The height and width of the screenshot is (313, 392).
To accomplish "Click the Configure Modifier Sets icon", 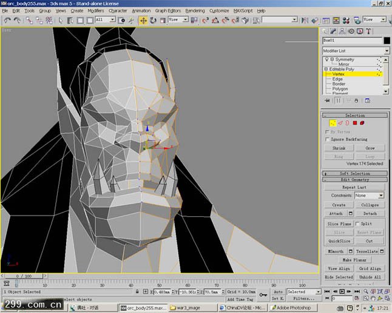I will point(367,100).
